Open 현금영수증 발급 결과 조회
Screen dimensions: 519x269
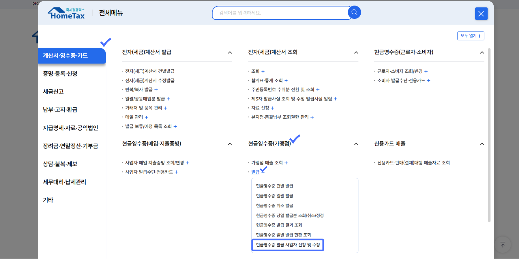click(279, 225)
